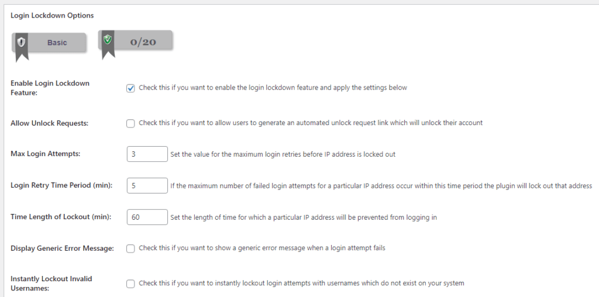The height and width of the screenshot is (297, 599).
Task: Tick the Instantly Lockout Invalid Usernames checkbox
Action: pyautogui.click(x=130, y=284)
